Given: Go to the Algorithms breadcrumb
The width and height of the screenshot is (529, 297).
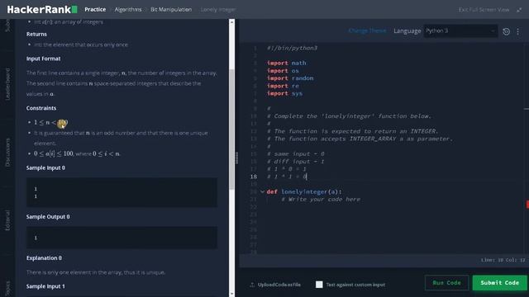Looking at the screenshot, I should (128, 9).
